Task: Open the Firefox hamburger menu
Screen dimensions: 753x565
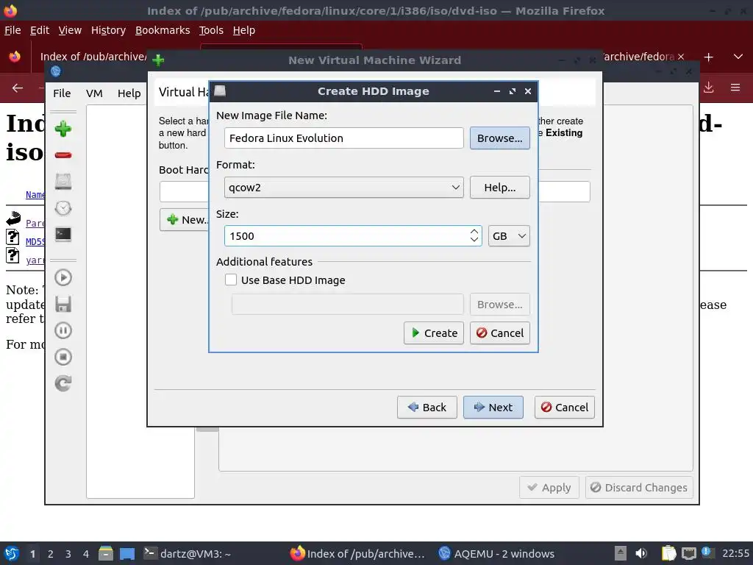Action: pyautogui.click(x=735, y=88)
